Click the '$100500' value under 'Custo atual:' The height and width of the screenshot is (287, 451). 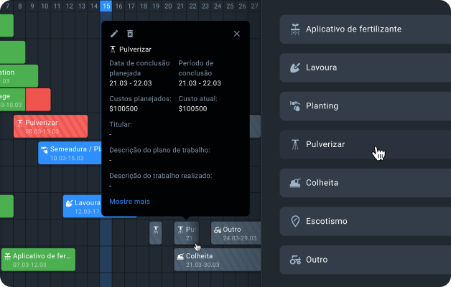coord(192,109)
